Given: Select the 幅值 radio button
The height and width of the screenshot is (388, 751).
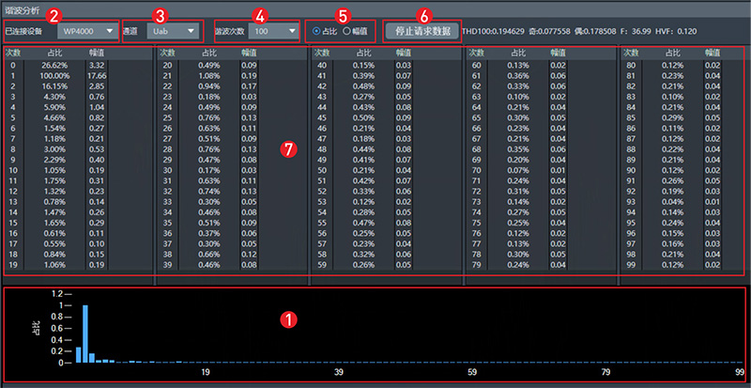Looking at the screenshot, I should tap(347, 31).
